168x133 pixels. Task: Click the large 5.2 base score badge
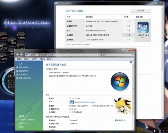(143, 28)
